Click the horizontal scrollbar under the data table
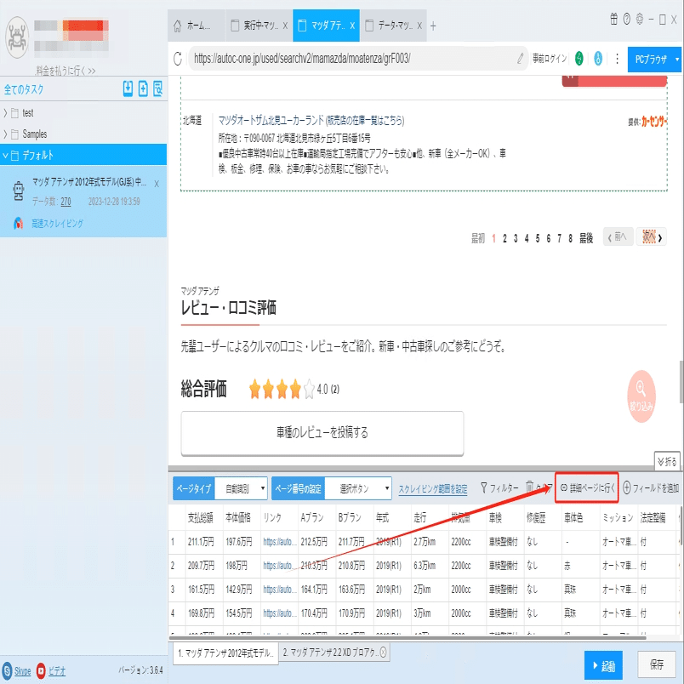684x684 pixels. (x=408, y=637)
